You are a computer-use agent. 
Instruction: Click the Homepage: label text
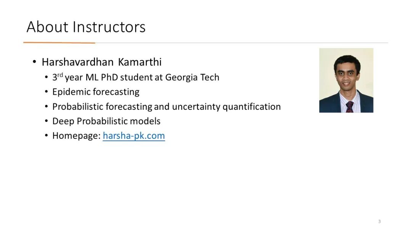coord(76,136)
